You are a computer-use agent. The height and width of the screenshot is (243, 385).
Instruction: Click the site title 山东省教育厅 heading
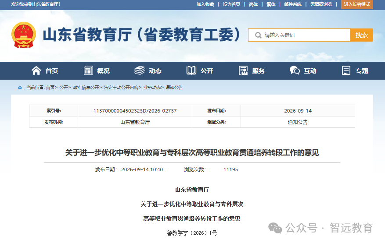pyautogui.click(x=141, y=35)
